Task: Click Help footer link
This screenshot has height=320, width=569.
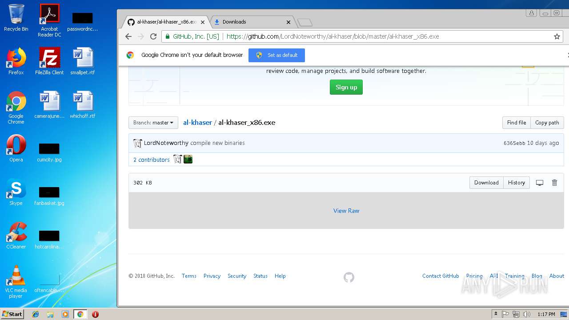Action: pos(280,276)
